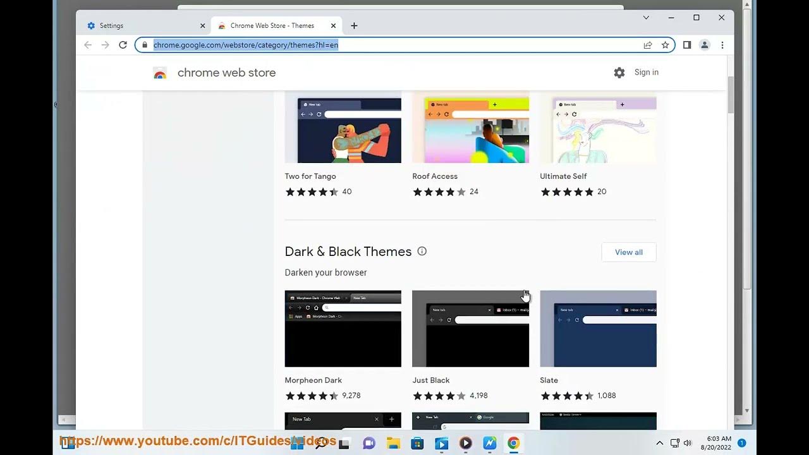The width and height of the screenshot is (809, 455).
Task: Open Microsoft Store from taskbar
Action: click(417, 443)
